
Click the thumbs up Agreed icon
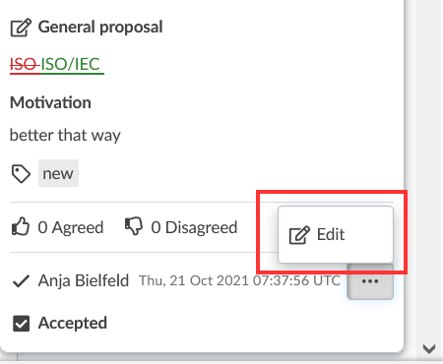[x=21, y=226]
